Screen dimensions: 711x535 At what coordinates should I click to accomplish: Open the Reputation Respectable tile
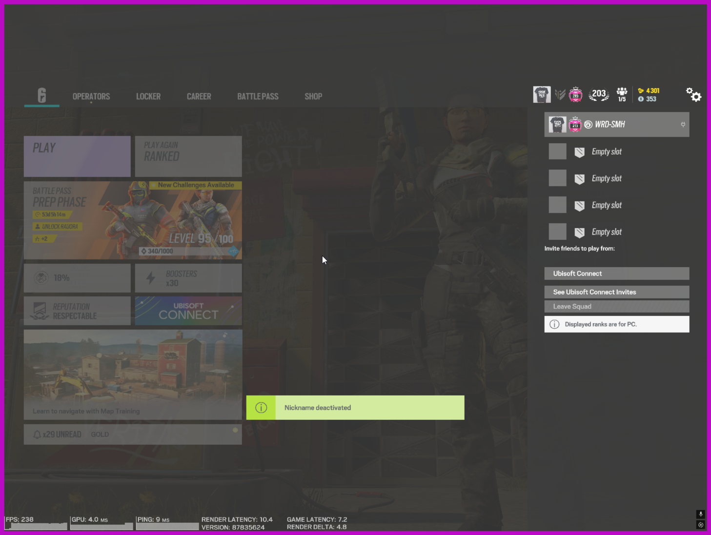pos(77,311)
